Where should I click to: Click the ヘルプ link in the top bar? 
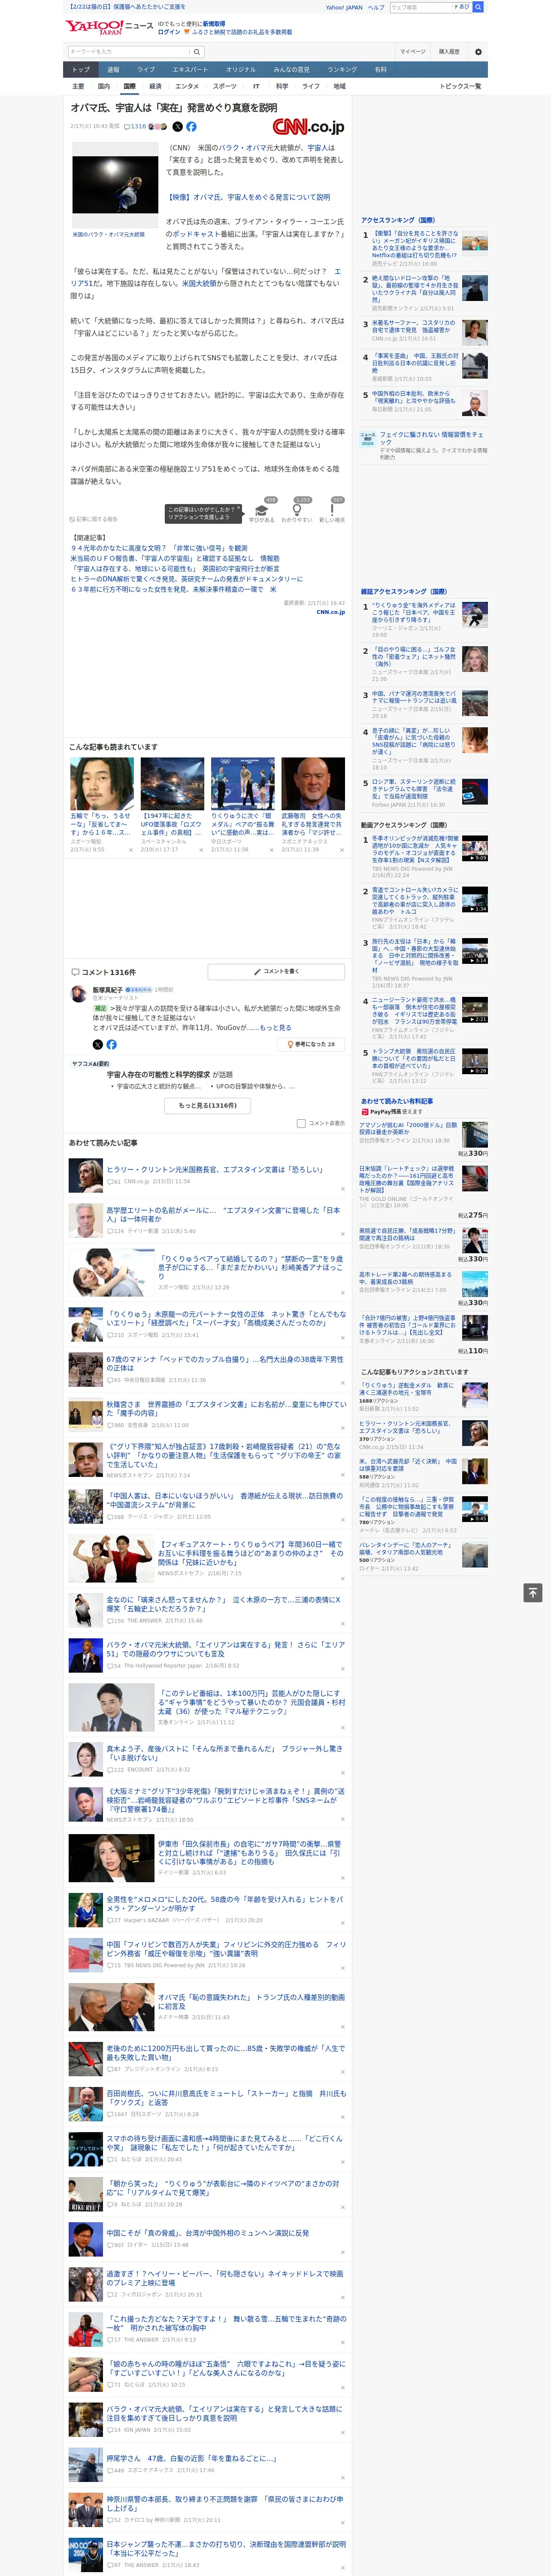pos(376,7)
